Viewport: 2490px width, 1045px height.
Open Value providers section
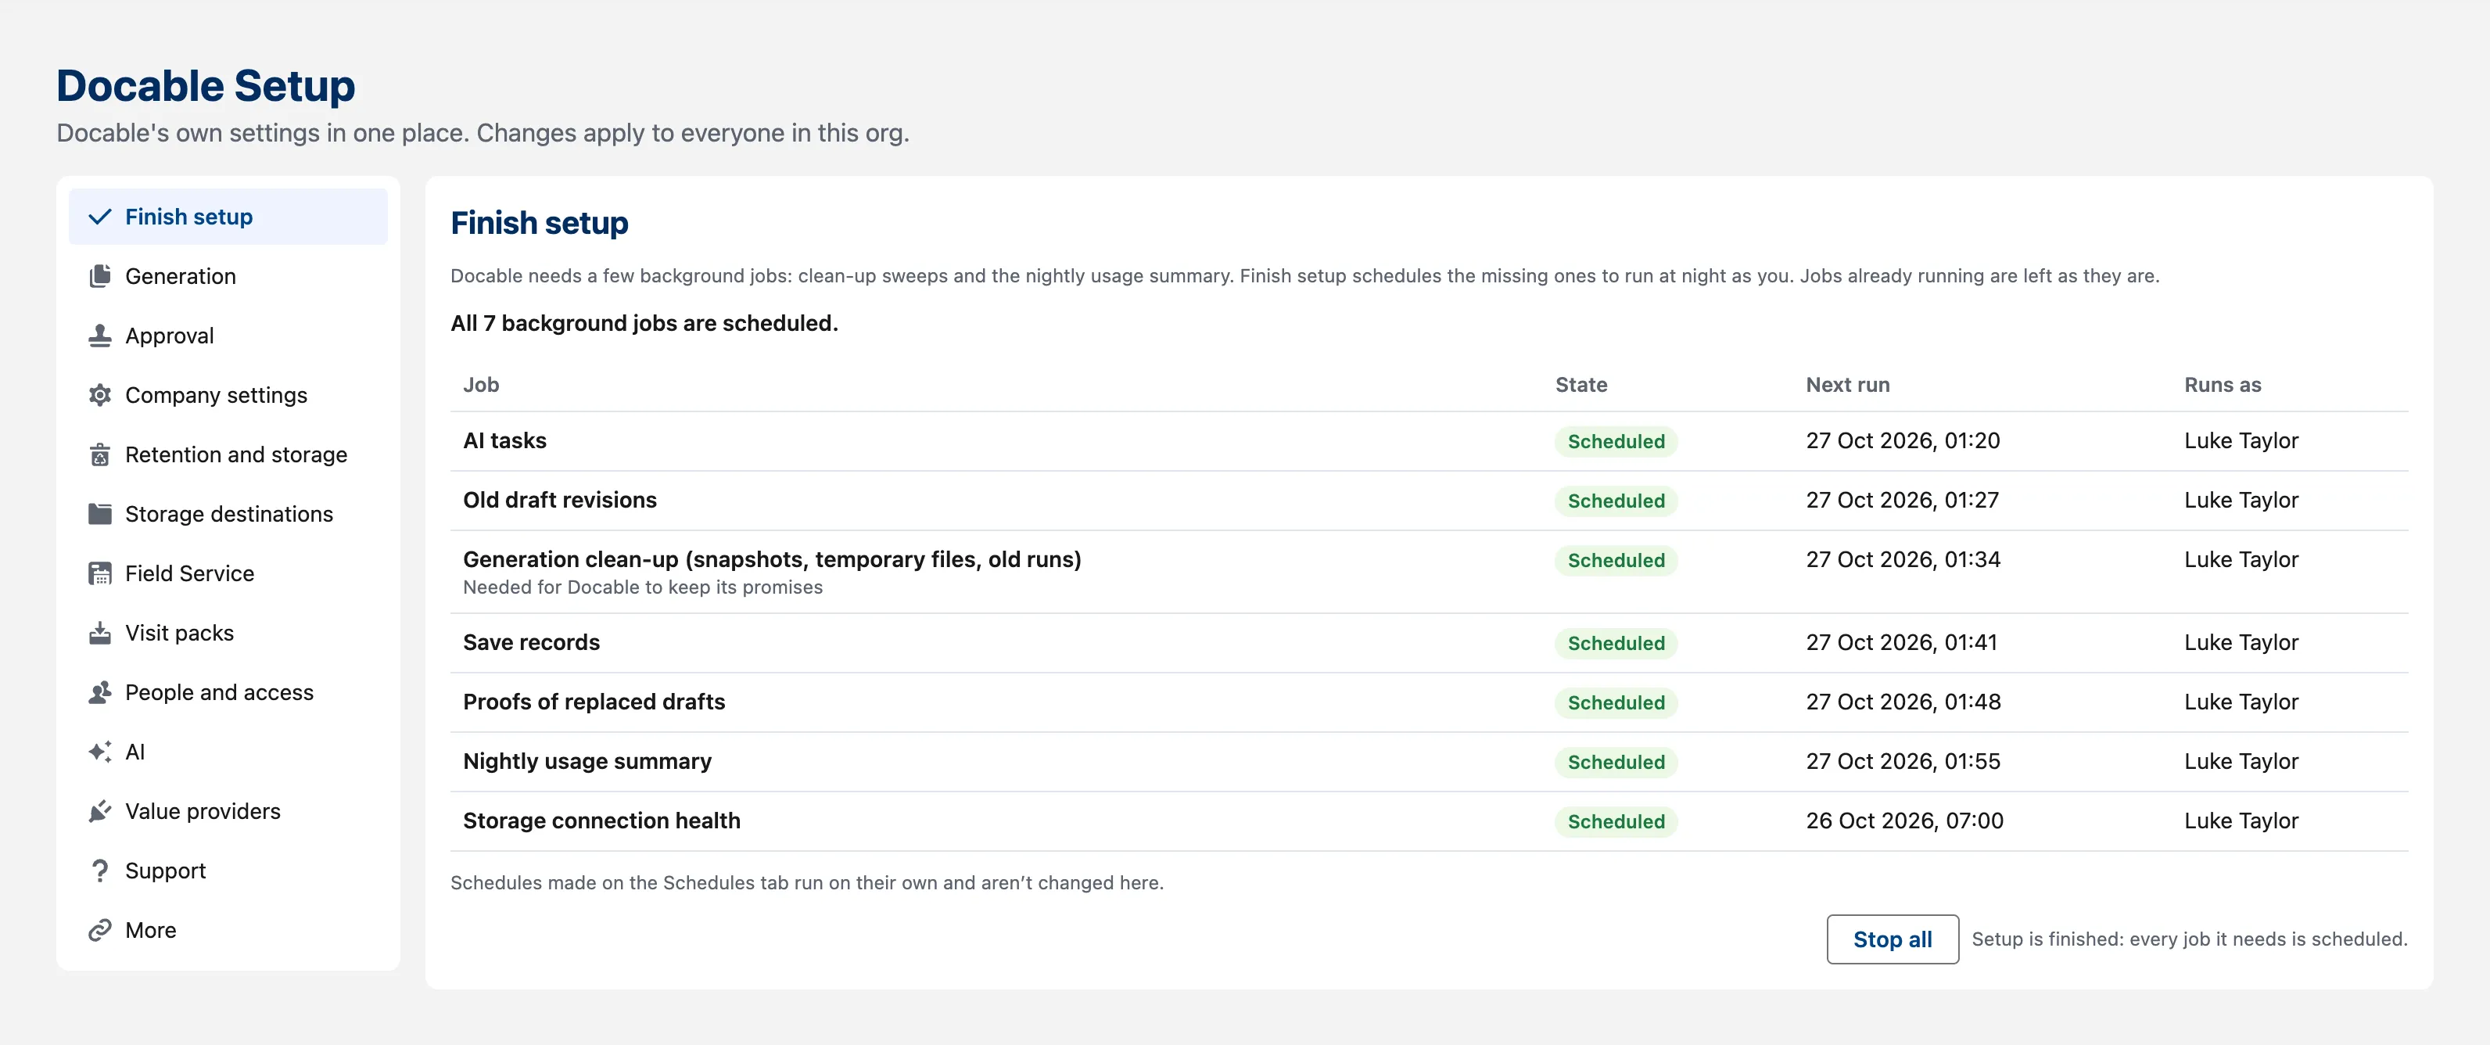228,811
